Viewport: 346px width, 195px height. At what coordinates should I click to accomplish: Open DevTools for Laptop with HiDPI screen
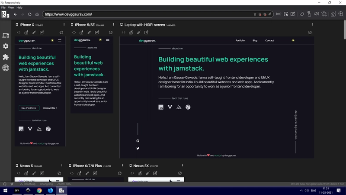123,32
